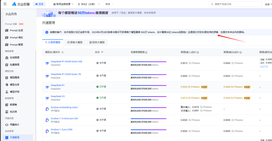This screenshot has height=141, width=272.
Task: Click info icon next to 免费推理额度
Action: [x=146, y=52]
